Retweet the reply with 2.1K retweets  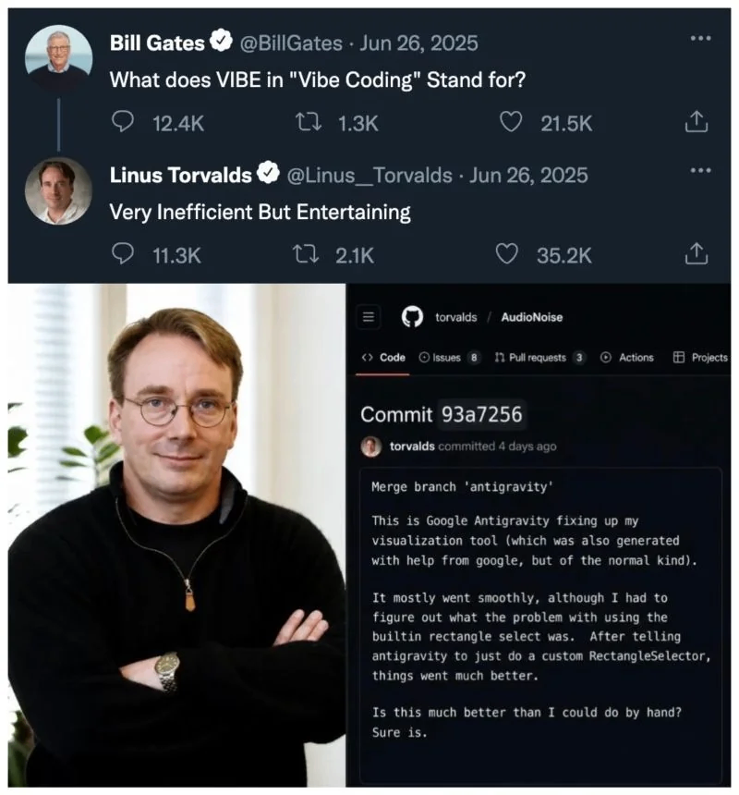coord(306,254)
